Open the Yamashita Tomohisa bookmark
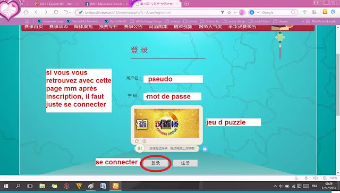 [x=83, y=21]
